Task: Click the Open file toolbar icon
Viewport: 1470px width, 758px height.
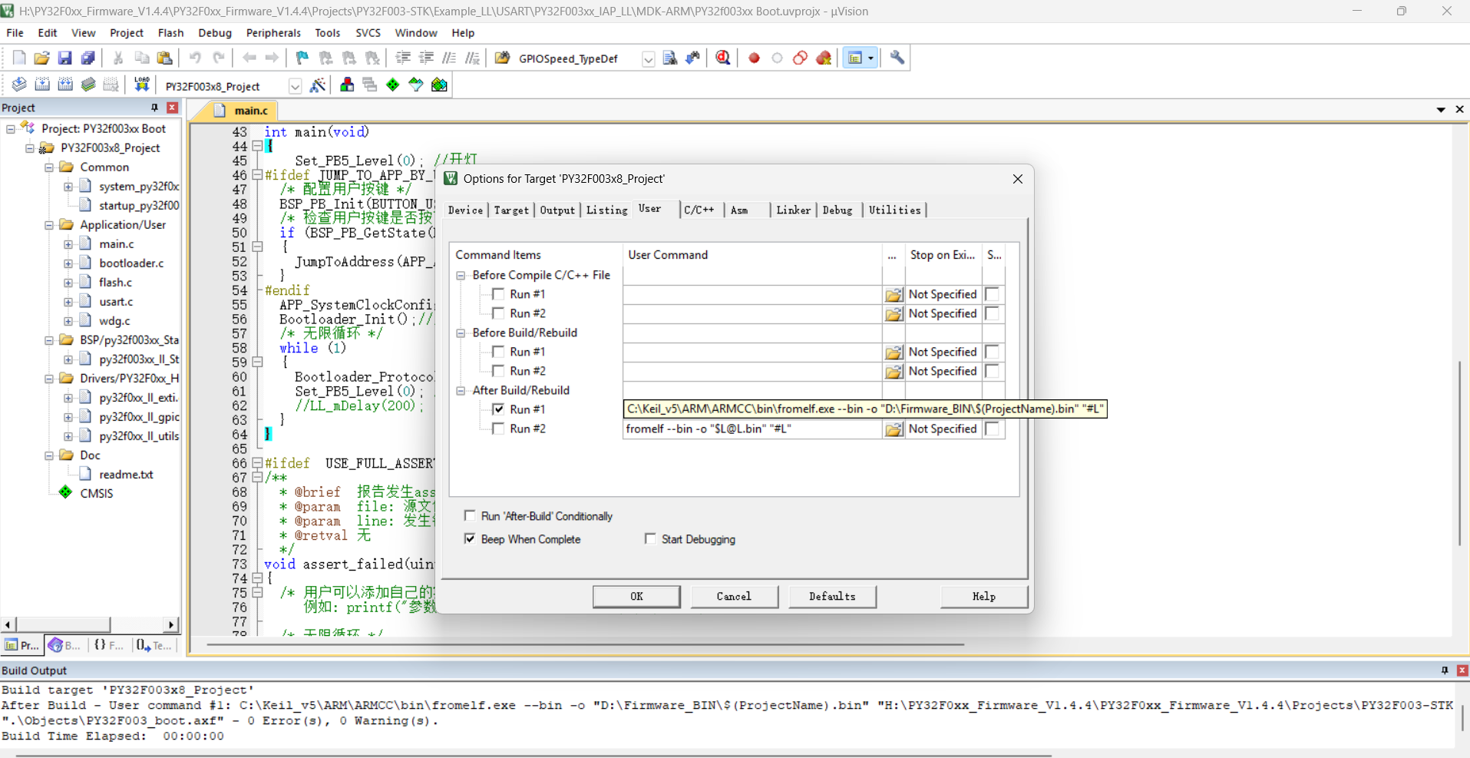Action: tap(41, 58)
